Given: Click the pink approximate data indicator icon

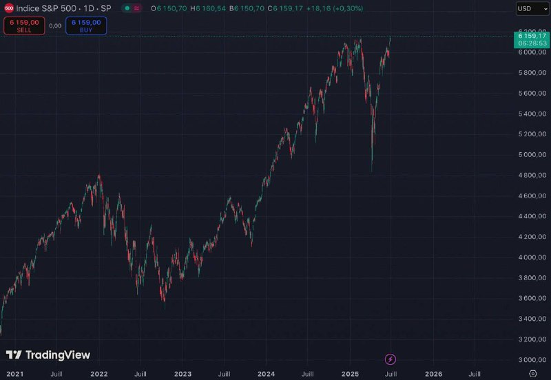Looking at the screenshot, I should tap(136, 8).
